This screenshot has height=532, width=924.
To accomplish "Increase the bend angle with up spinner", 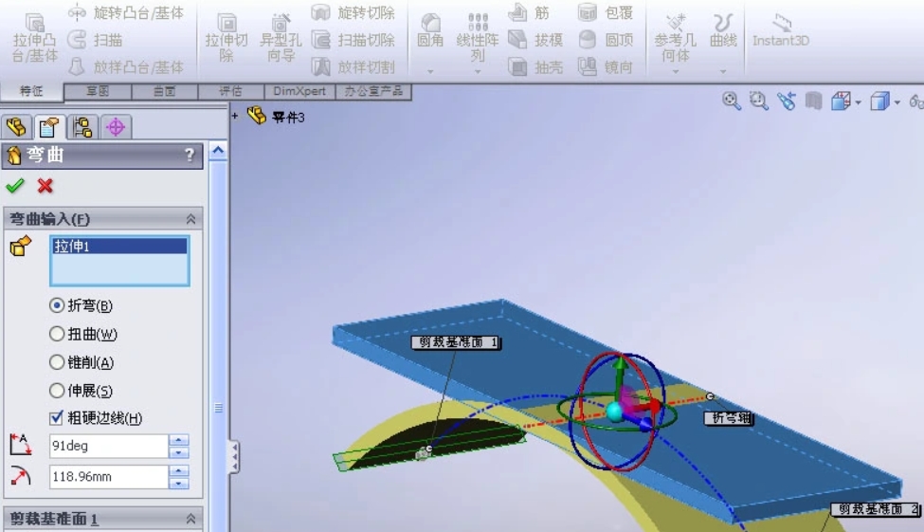I will tap(178, 440).
